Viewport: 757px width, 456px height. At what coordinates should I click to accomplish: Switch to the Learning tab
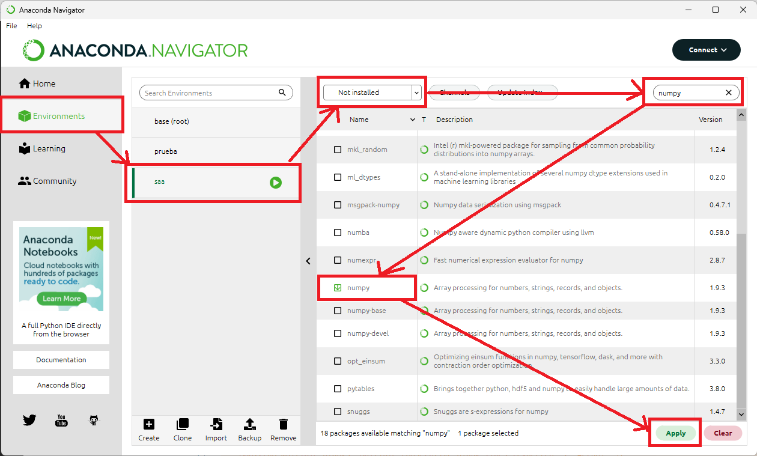click(49, 148)
